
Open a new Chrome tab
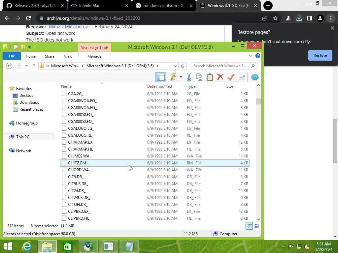[268, 6]
